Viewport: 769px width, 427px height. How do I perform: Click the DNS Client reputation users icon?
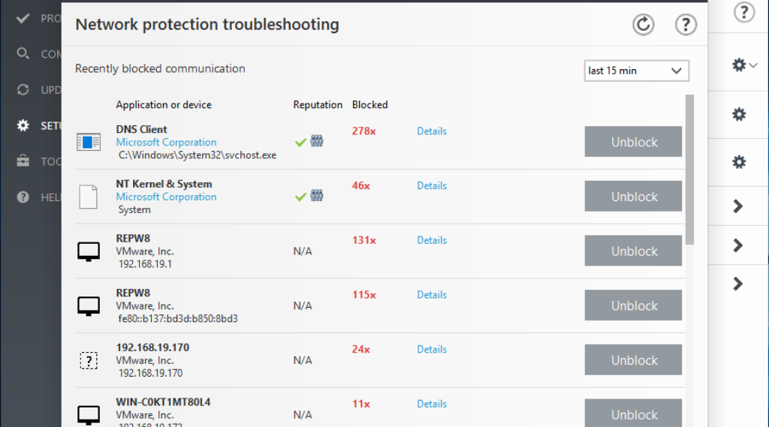tap(317, 141)
